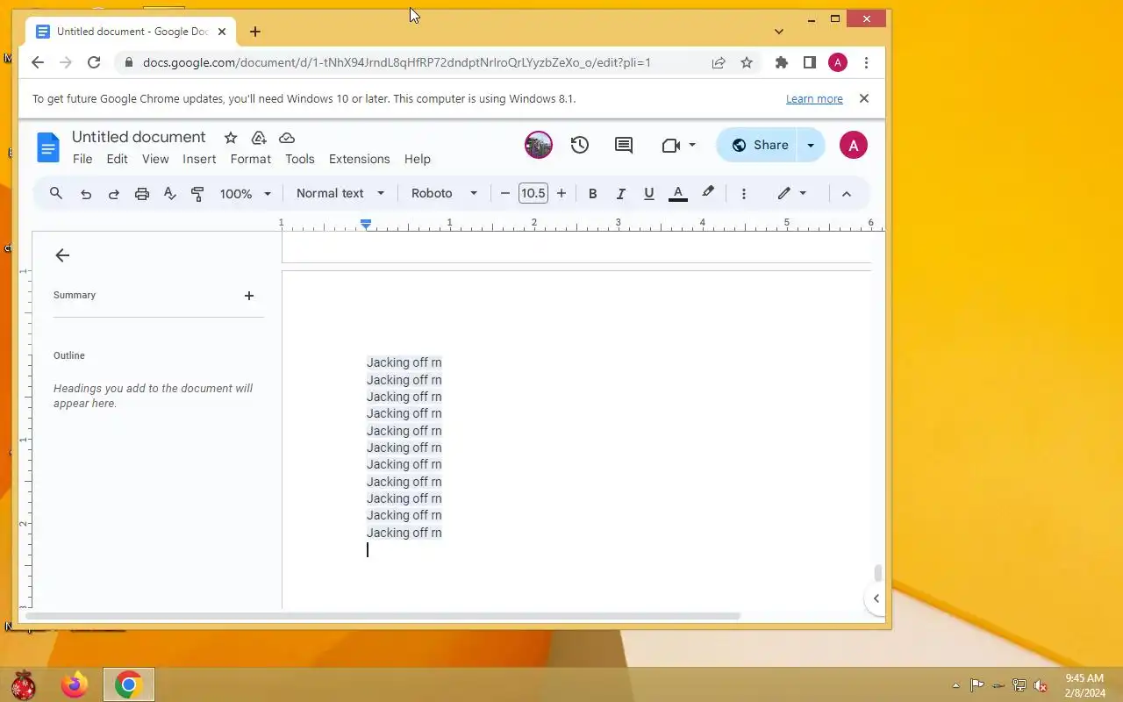Open the collaborator avatar beside history

[539, 145]
